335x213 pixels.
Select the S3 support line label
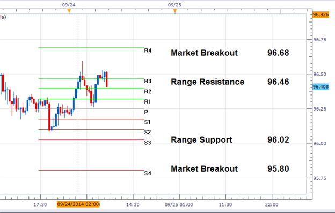tap(148, 143)
